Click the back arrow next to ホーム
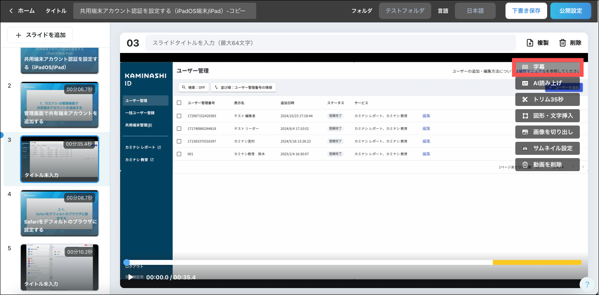 (x=11, y=11)
